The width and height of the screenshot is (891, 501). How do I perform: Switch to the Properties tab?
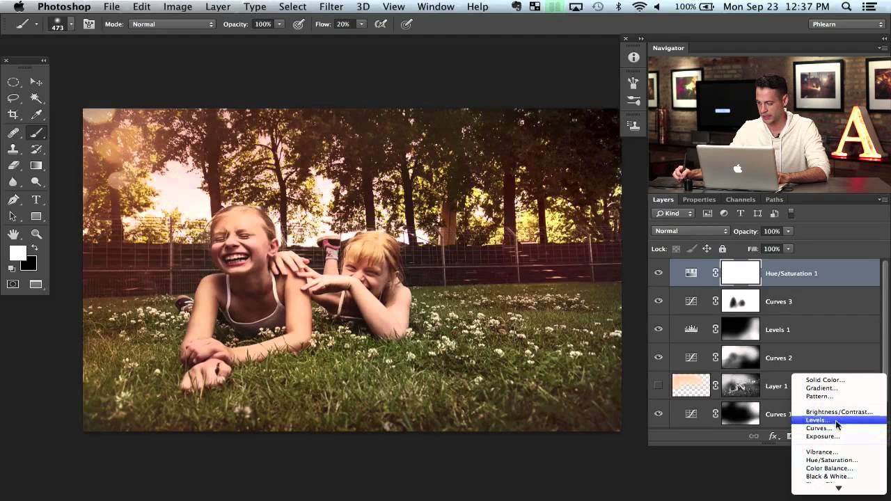pyautogui.click(x=699, y=200)
